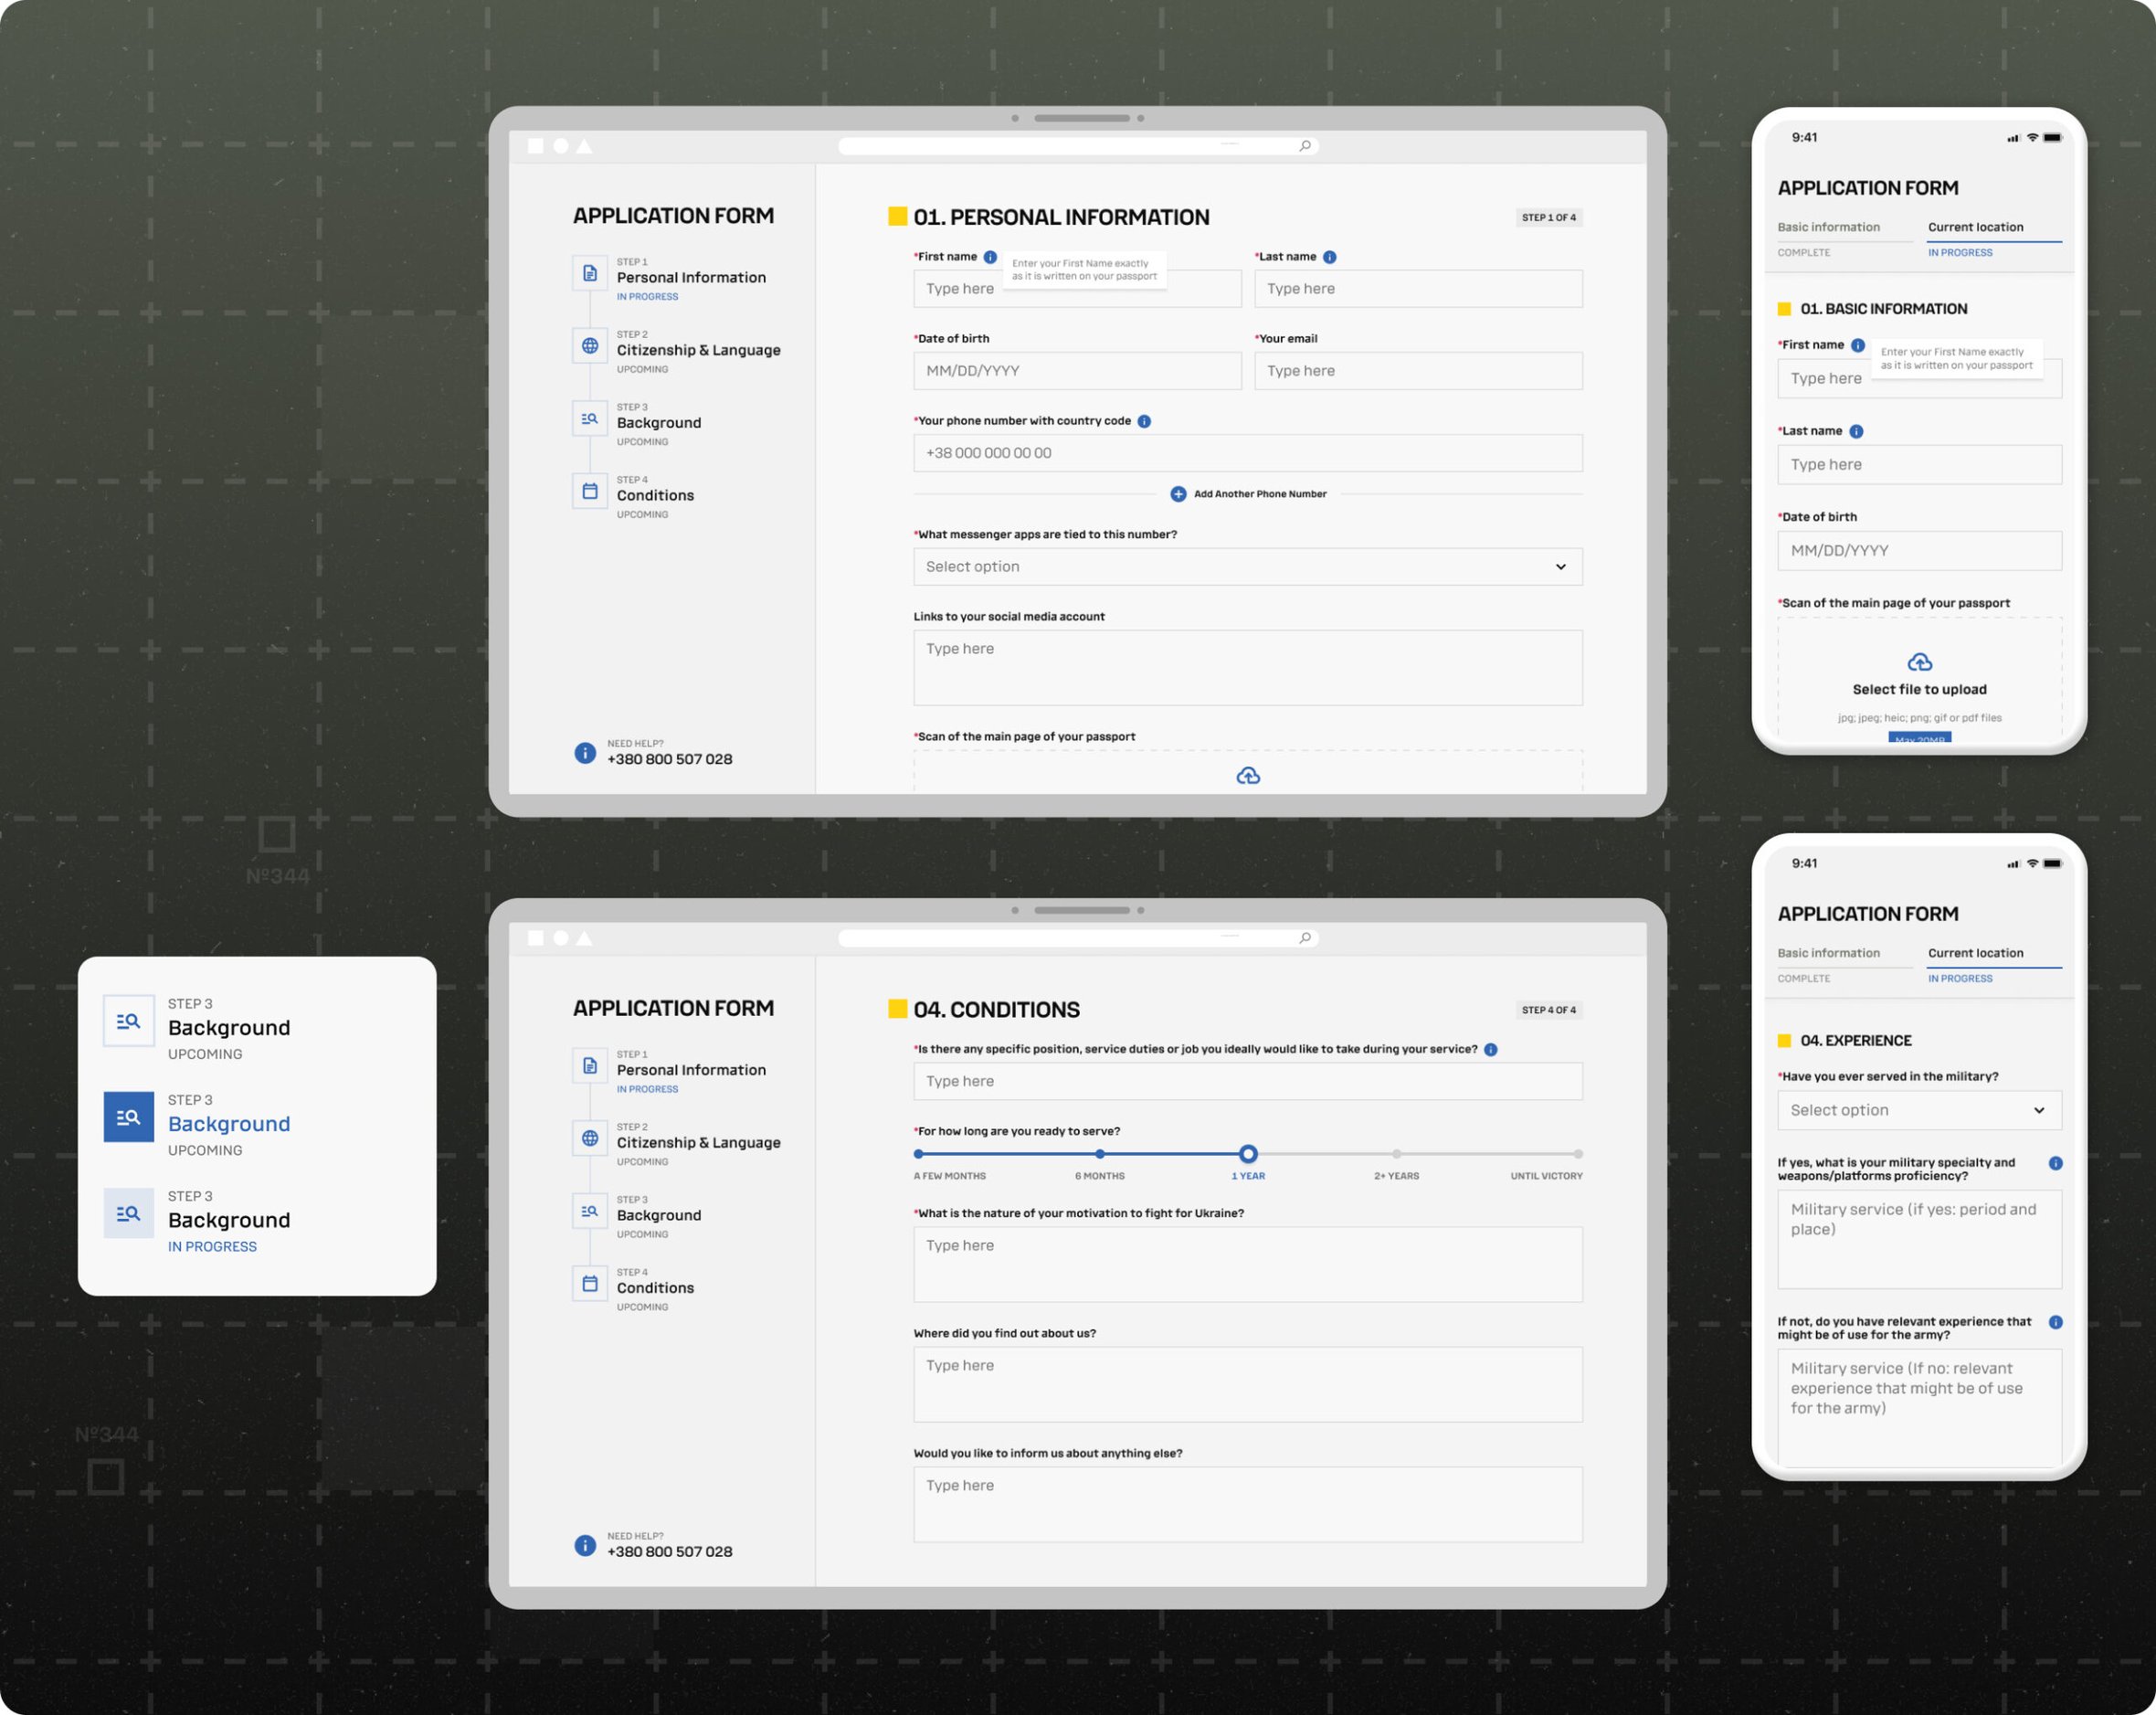Open the messenger apps Select option dropdown

click(1247, 567)
